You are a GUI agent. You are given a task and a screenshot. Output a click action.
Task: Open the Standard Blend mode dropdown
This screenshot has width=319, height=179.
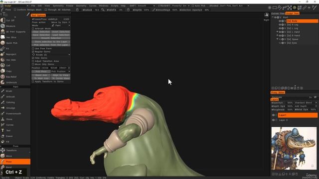306,103
